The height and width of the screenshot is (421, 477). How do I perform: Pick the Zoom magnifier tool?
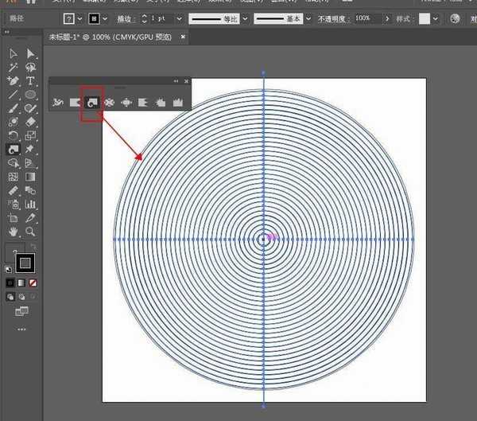30,232
